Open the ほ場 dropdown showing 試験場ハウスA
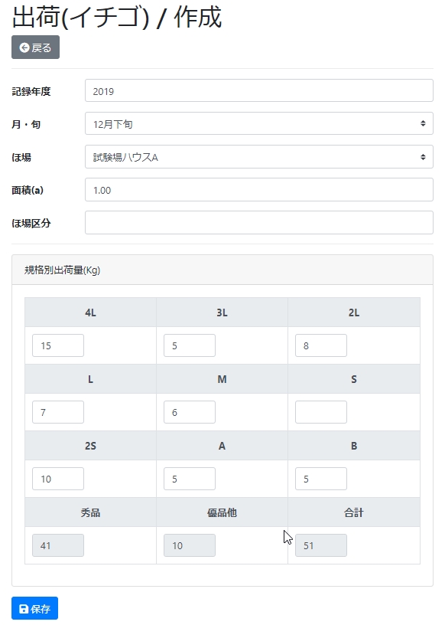The width and height of the screenshot is (445, 625). coord(260,156)
